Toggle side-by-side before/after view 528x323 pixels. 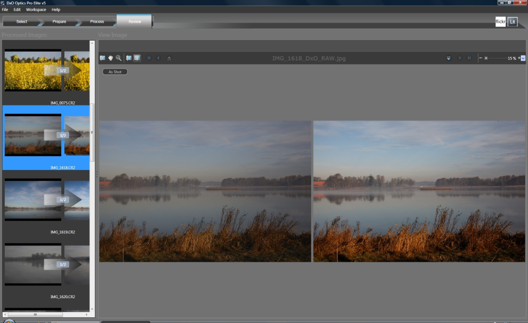[x=137, y=58]
